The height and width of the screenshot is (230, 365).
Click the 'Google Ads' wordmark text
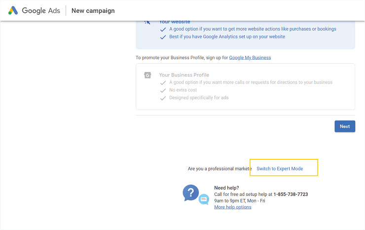coord(41,11)
